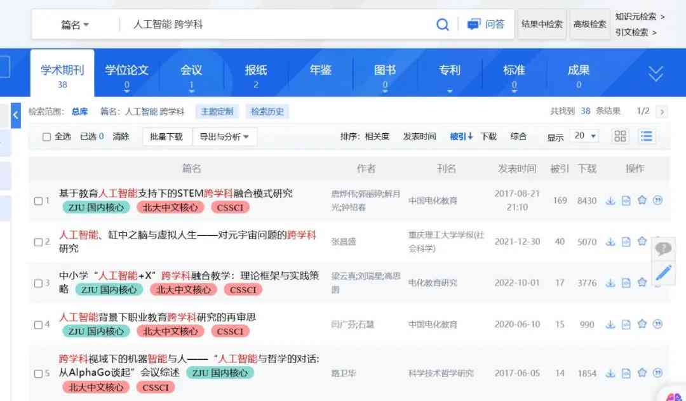
Task: Open 知识元检索 link
Action: 640,16
